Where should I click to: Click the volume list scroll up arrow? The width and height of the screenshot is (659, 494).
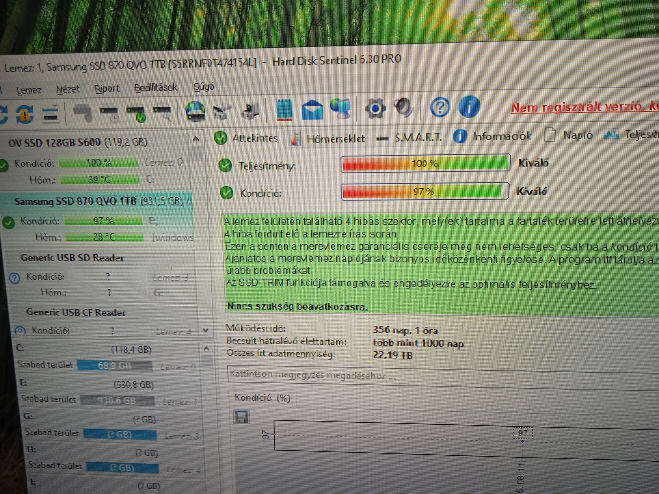206,349
